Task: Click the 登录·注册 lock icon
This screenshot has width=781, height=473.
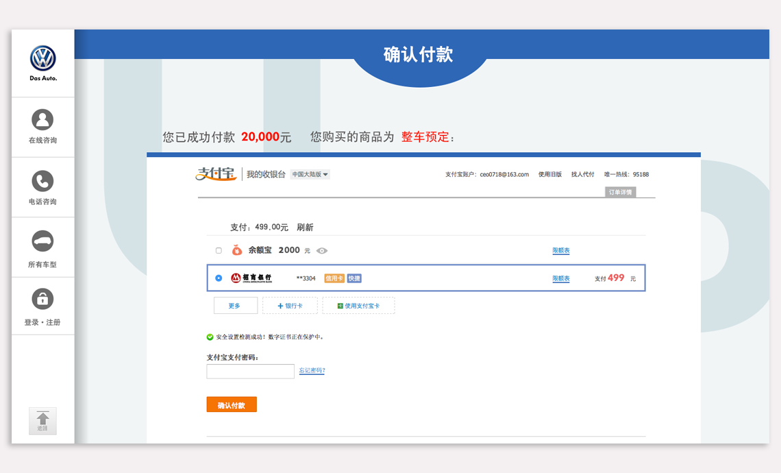Action: coord(42,299)
